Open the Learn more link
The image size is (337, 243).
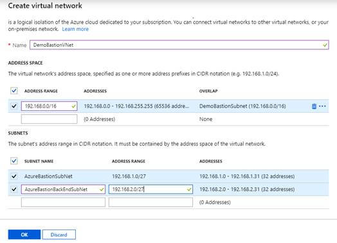click(75, 29)
